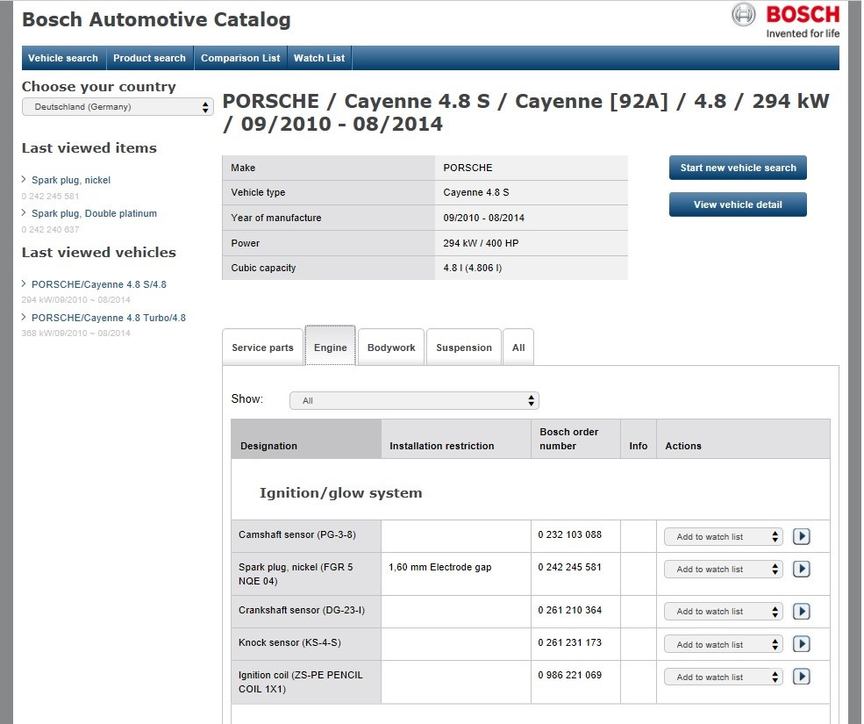Expand the Show filter dropdown
Image resolution: width=864 pixels, height=724 pixels.
[x=414, y=401]
